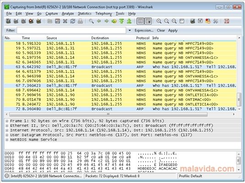Sort by the Protocol column header
The height and width of the screenshot is (183, 245).
(143, 38)
